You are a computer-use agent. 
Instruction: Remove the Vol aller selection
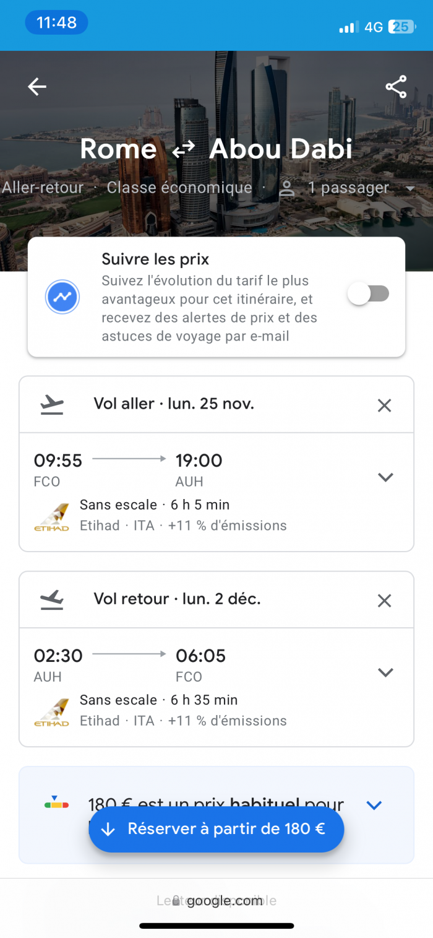[x=385, y=406]
